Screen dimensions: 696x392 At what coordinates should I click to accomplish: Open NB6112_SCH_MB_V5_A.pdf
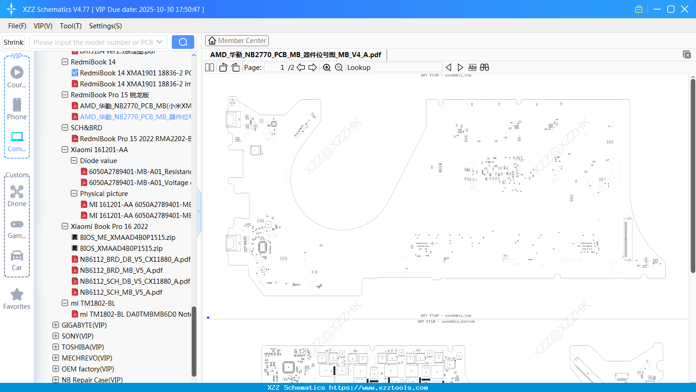[x=121, y=292]
